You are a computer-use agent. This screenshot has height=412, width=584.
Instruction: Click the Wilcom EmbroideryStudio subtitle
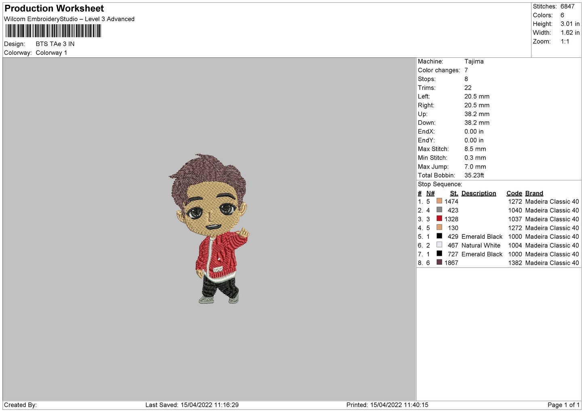69,19
